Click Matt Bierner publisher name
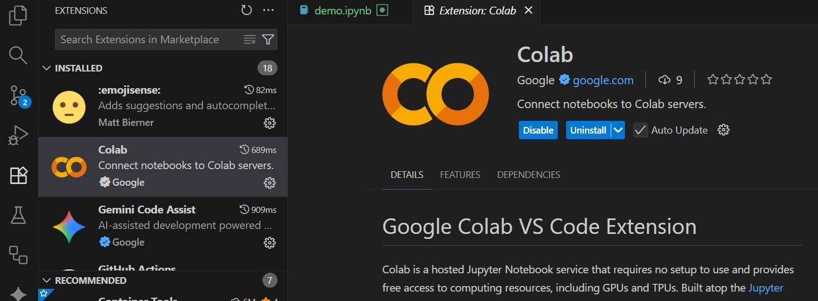 coord(126,123)
